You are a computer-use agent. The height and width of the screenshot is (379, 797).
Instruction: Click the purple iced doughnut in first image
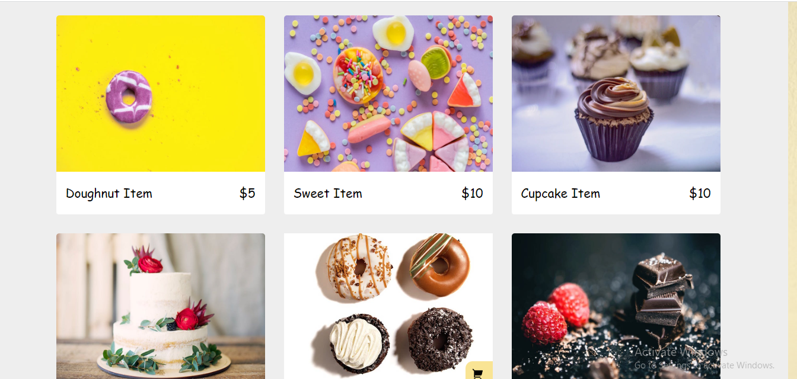(x=129, y=97)
